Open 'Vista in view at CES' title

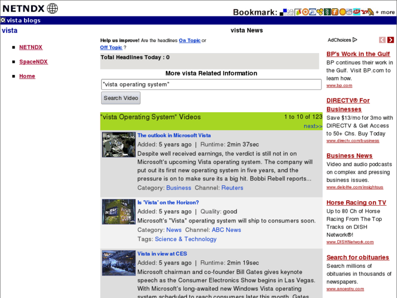point(162,254)
